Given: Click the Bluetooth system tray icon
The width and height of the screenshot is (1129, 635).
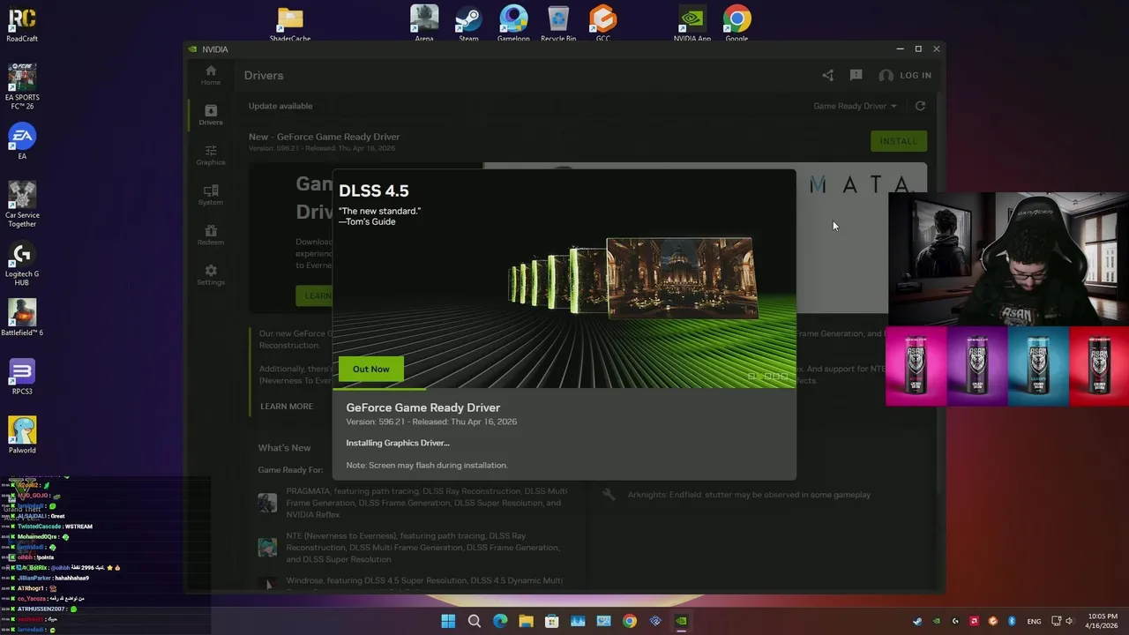Looking at the screenshot, I should point(1012,621).
